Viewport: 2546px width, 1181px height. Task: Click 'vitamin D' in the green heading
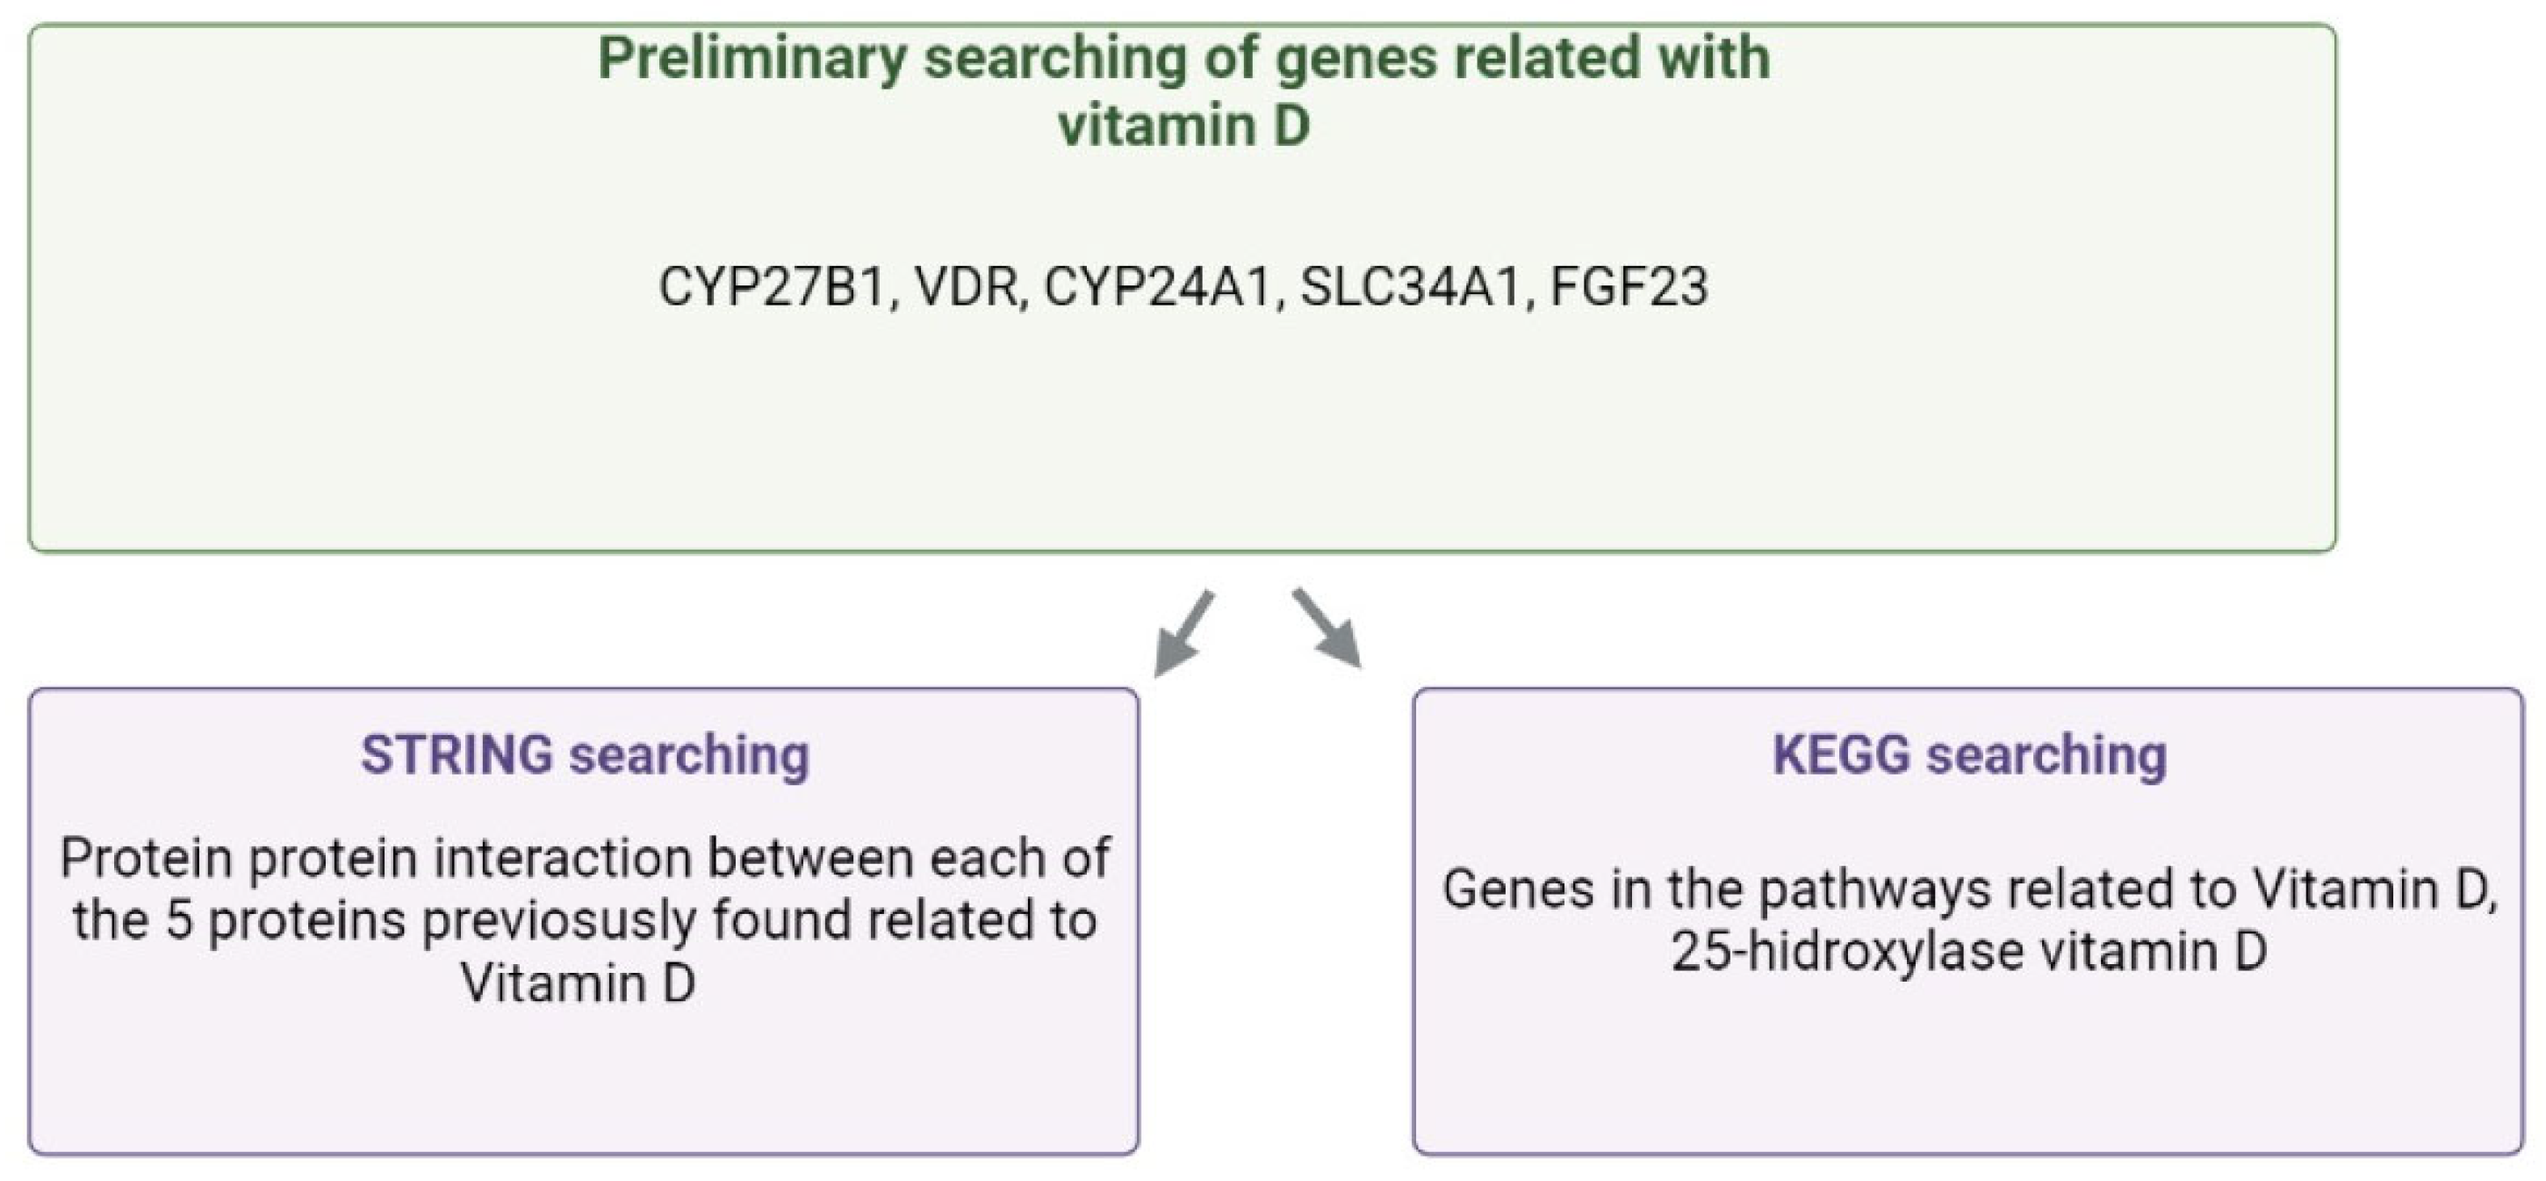click(x=1183, y=126)
